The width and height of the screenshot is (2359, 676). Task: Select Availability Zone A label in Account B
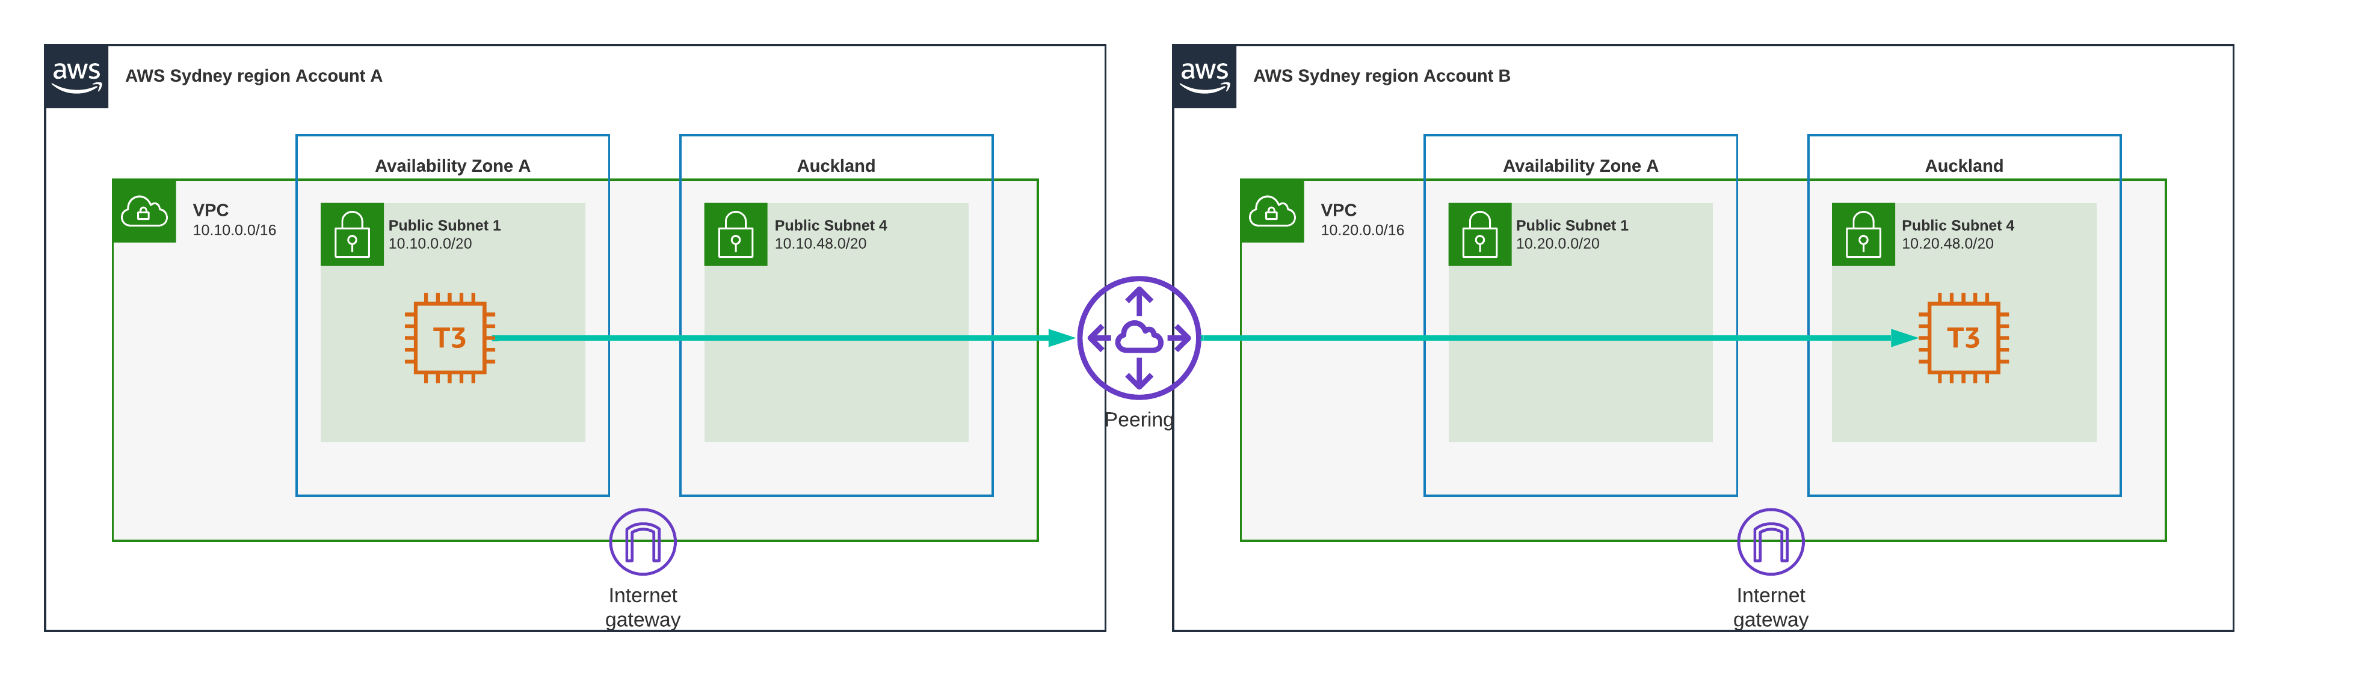click(1580, 166)
